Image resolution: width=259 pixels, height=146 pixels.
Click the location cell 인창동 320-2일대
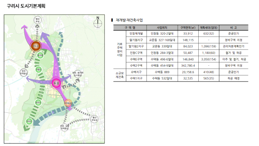(x=162, y=34)
